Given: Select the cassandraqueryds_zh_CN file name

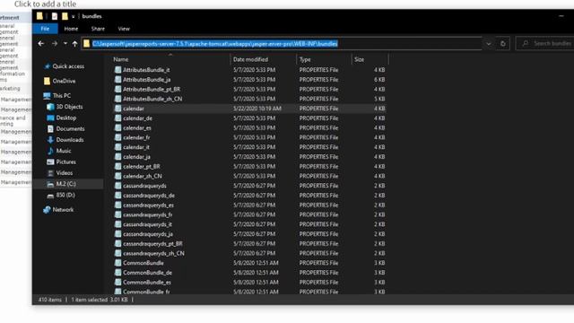Looking at the screenshot, I should [153, 253].
